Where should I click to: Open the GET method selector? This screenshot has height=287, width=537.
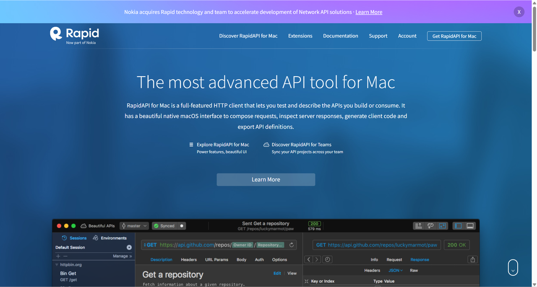click(x=150, y=245)
